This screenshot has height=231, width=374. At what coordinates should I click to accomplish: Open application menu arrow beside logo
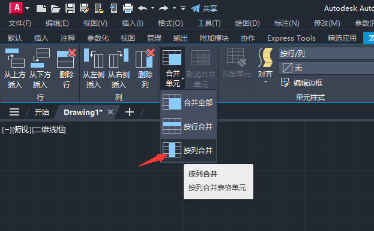tap(28, 8)
